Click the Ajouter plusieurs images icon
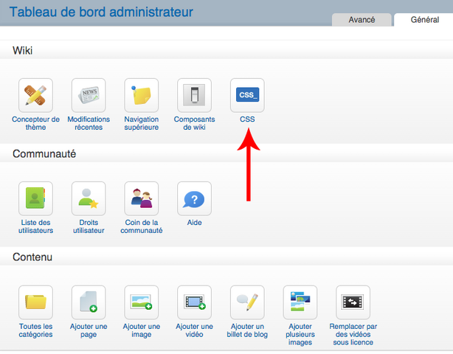 tap(300, 302)
